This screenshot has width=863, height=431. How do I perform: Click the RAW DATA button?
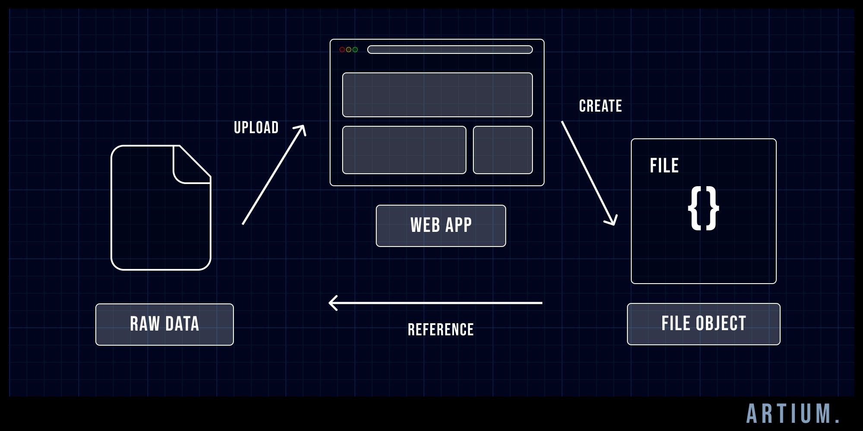[x=164, y=324]
